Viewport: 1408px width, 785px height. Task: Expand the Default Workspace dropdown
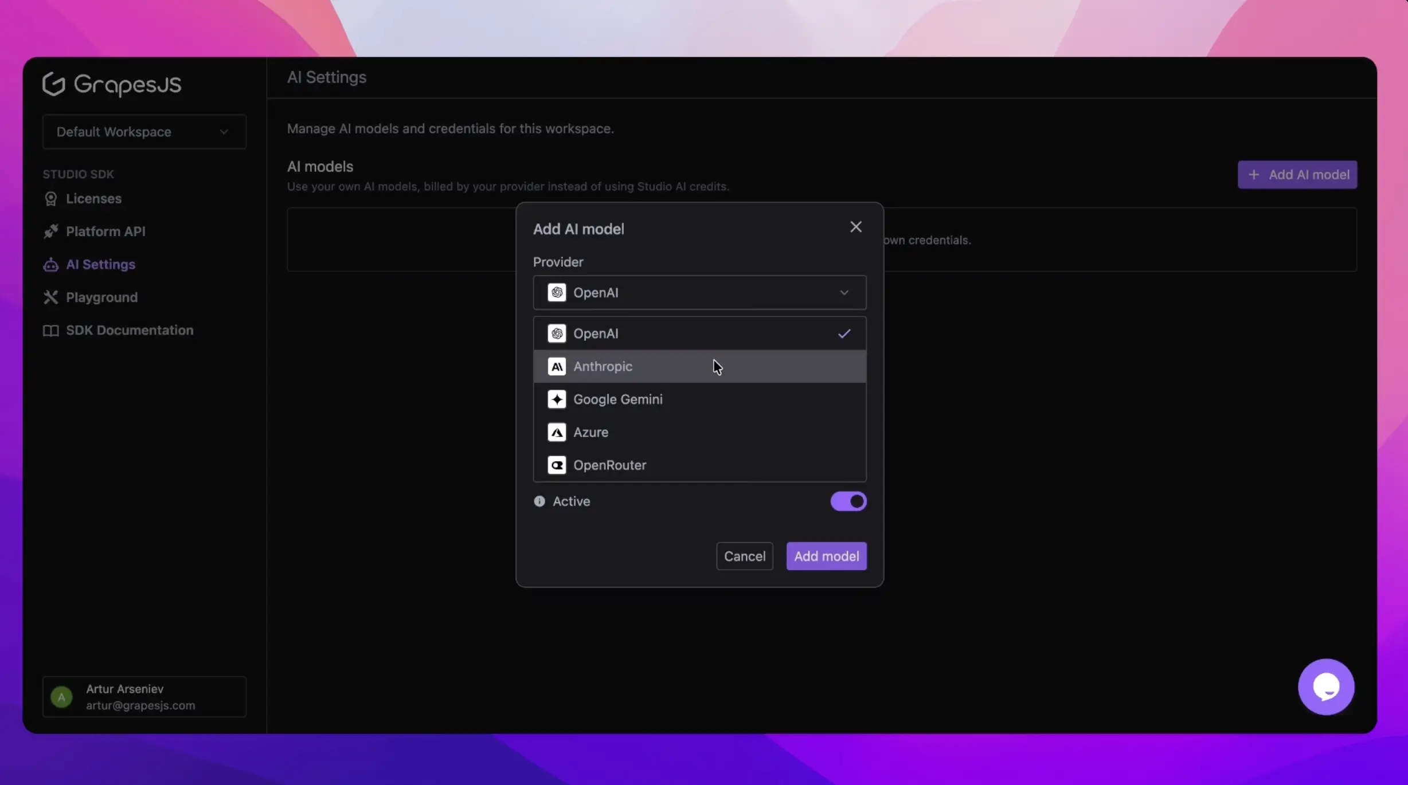(144, 132)
